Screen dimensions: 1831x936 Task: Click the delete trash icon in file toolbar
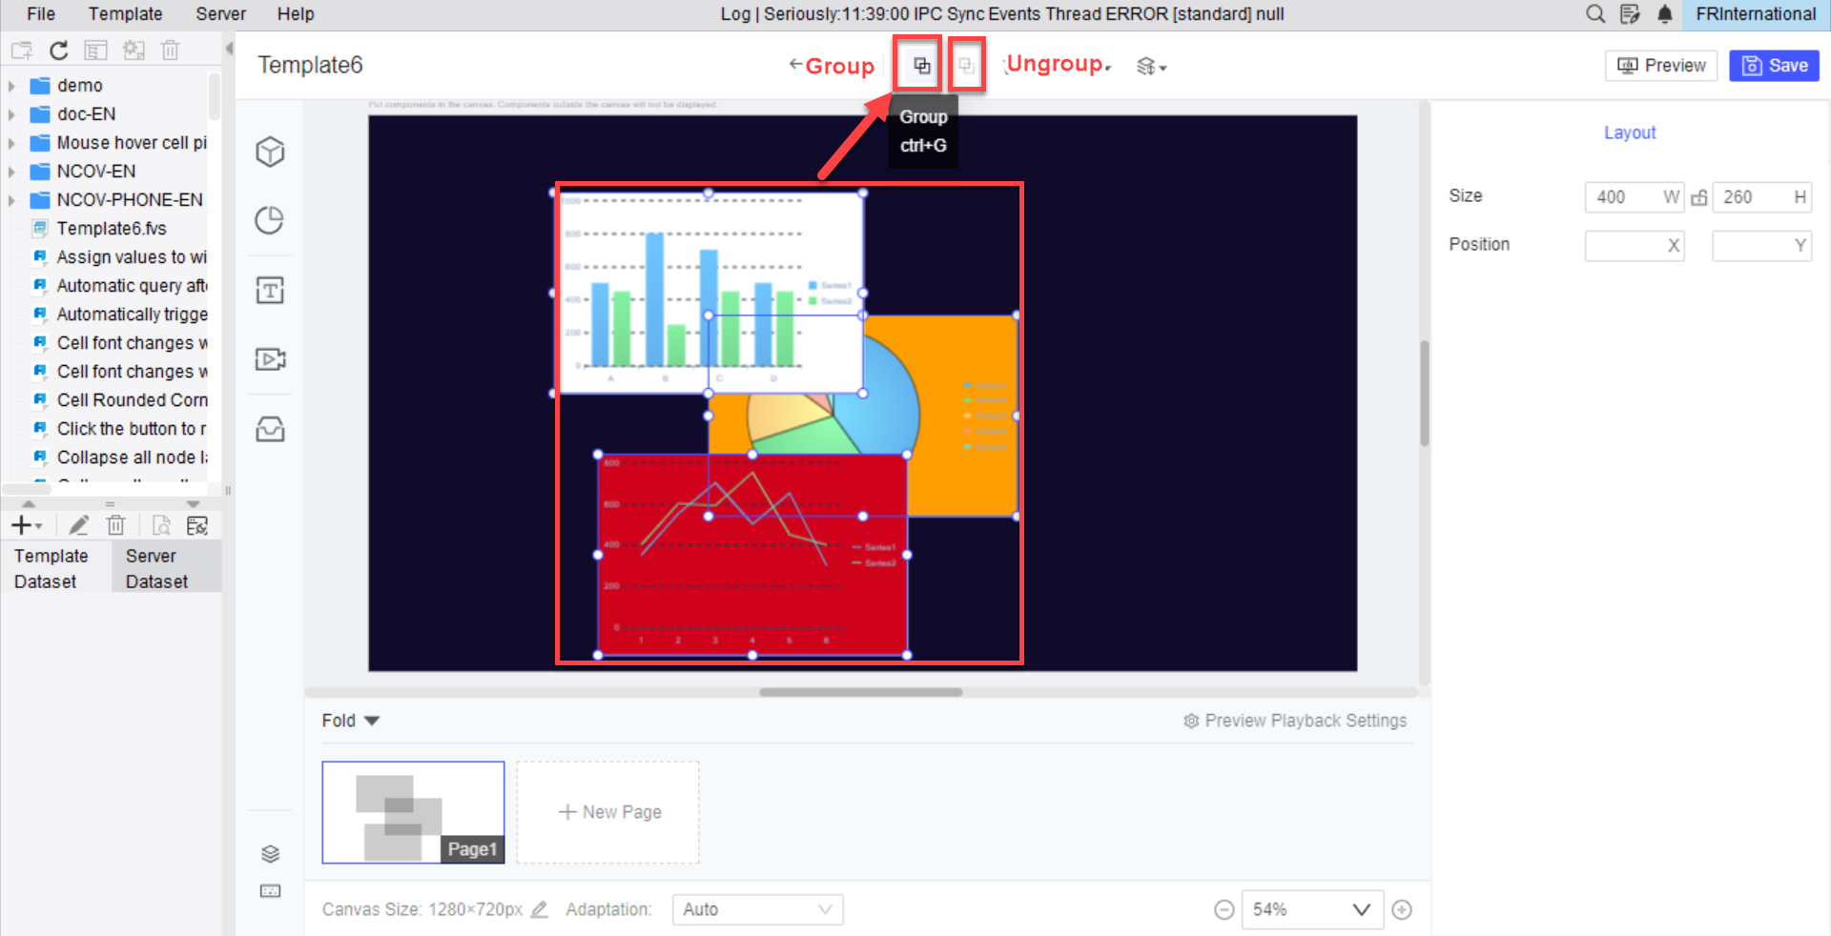point(170,51)
